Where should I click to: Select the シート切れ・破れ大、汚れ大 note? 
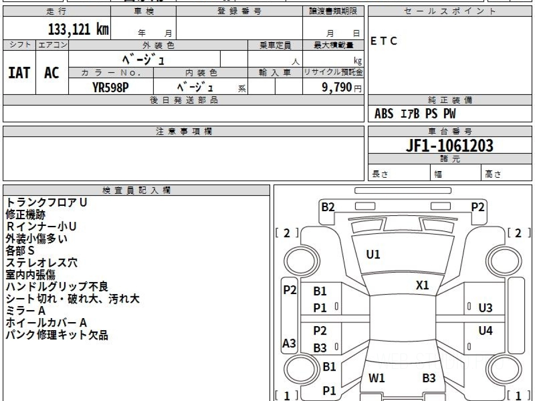[x=73, y=299]
